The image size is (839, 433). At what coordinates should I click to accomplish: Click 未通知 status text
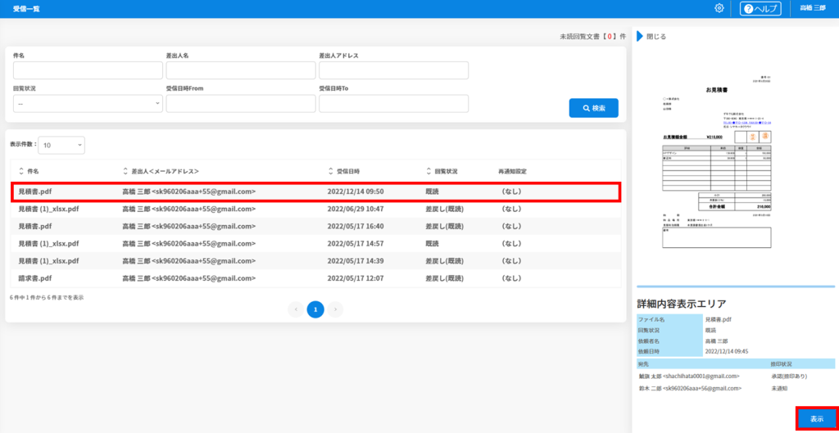tap(778, 389)
